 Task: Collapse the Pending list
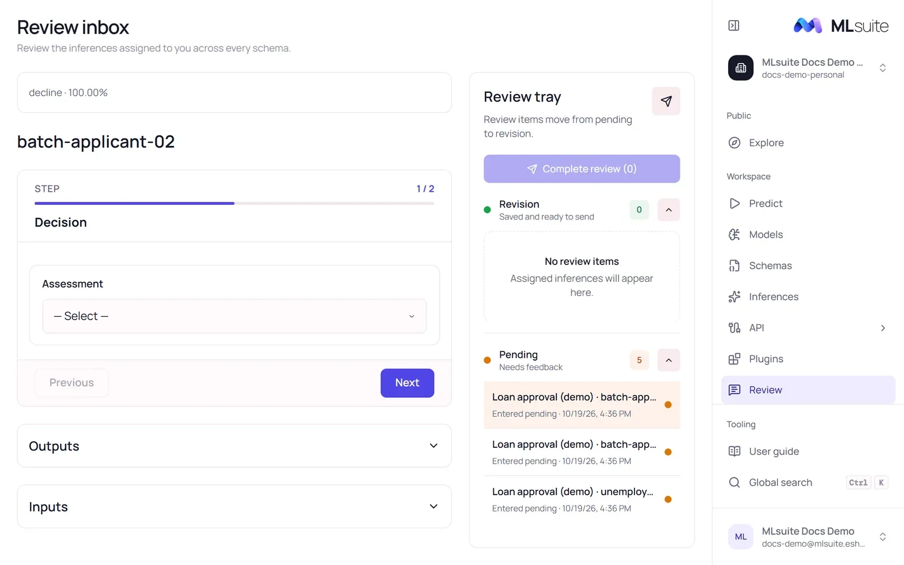pyautogui.click(x=669, y=360)
